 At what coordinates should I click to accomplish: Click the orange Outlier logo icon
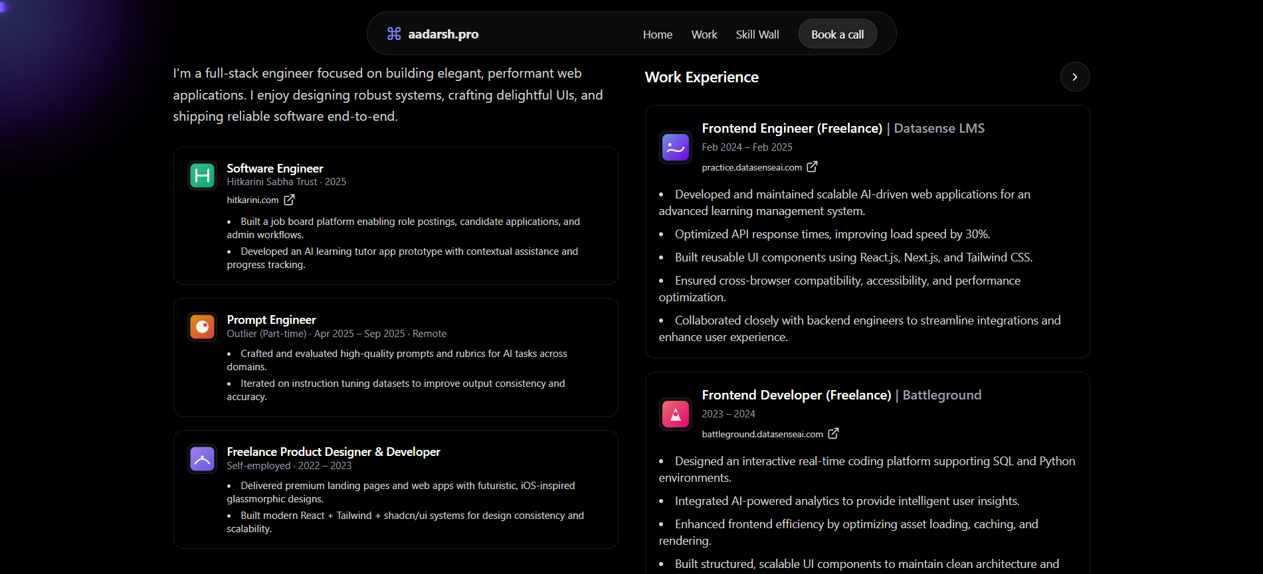point(202,326)
